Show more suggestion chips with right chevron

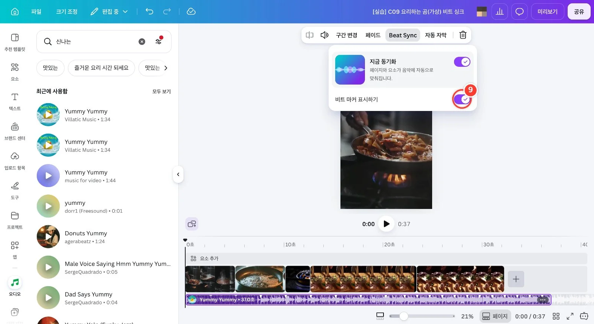pos(166,68)
